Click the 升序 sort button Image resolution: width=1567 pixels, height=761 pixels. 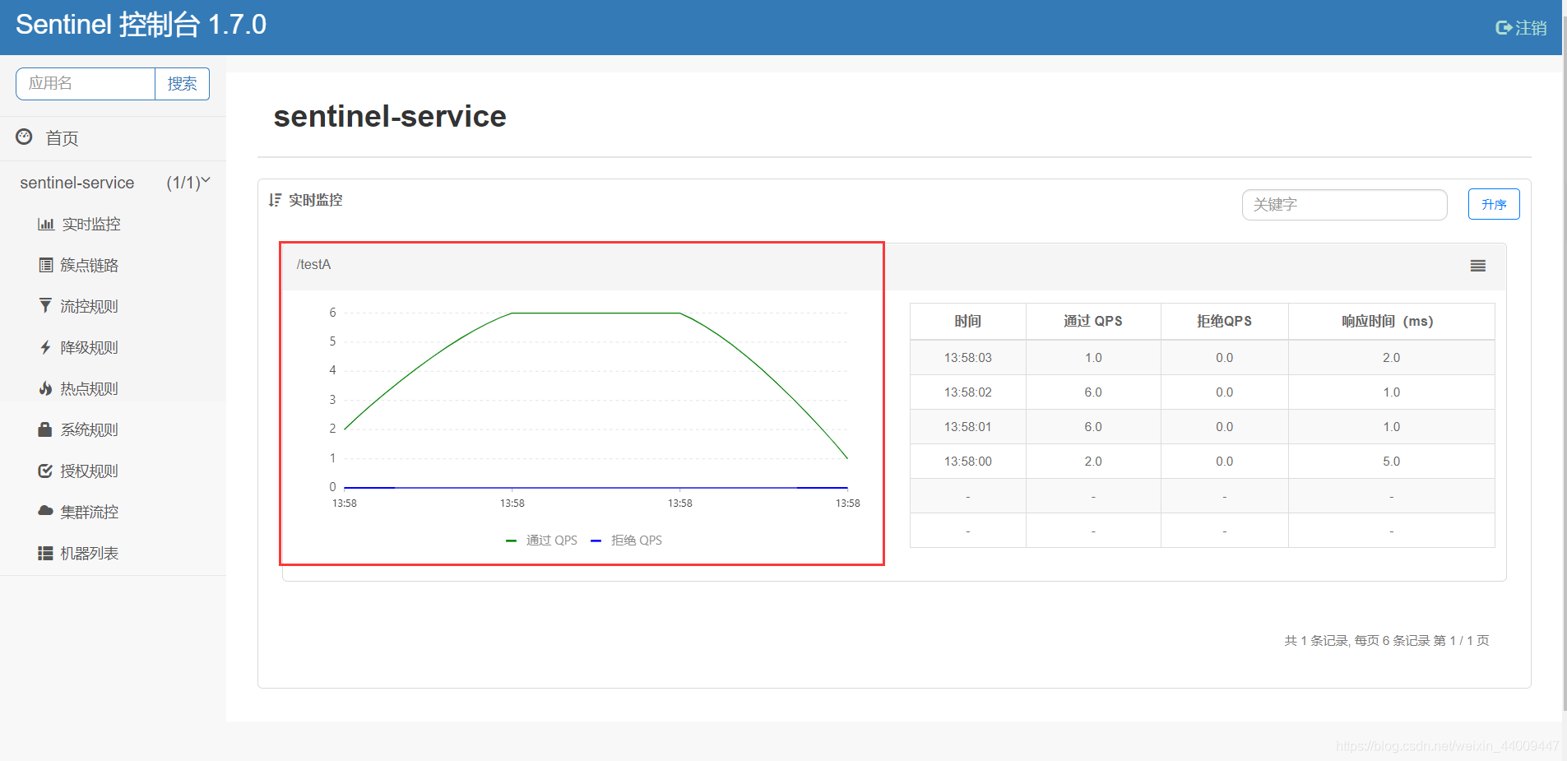[x=1494, y=204]
